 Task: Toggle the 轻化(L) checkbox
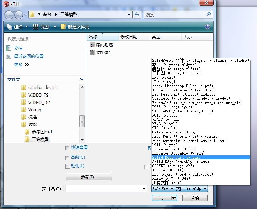[x=67, y=166]
